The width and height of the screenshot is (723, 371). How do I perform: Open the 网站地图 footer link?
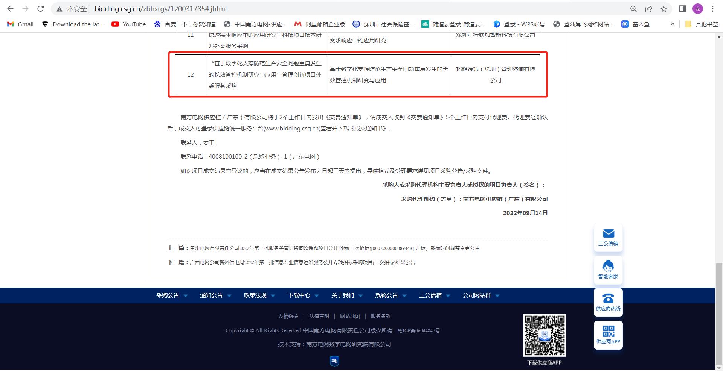(x=350, y=316)
